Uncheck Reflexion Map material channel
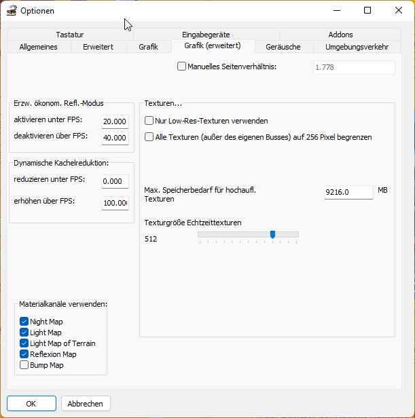The width and height of the screenshot is (415, 418). pyautogui.click(x=24, y=354)
